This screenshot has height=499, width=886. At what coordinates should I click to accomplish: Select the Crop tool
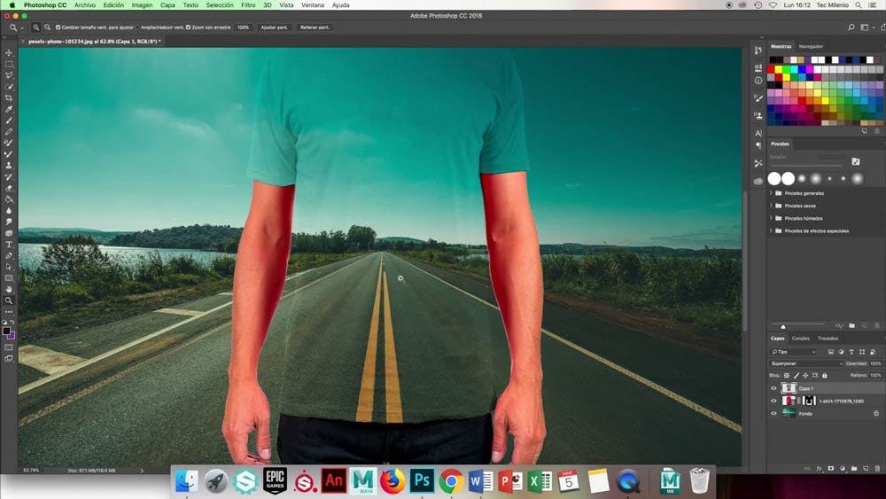[9, 98]
